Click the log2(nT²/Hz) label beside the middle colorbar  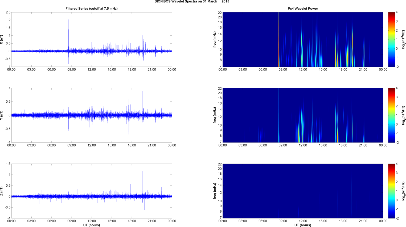[x=404, y=115]
